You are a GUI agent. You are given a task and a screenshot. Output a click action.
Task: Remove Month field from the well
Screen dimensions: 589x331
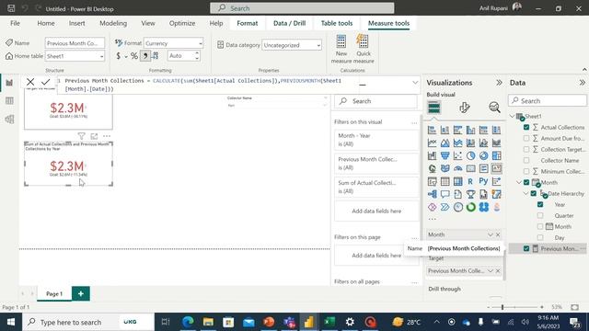point(498,234)
